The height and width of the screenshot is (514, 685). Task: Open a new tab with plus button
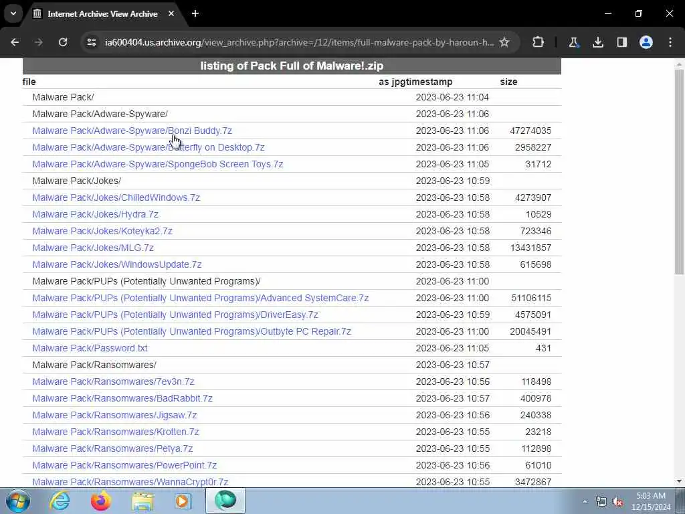coord(195,13)
